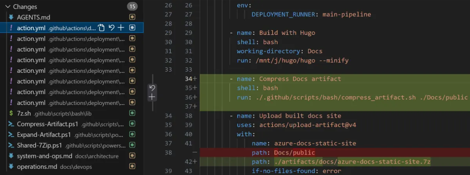470x175 pixels.
Task: Open system-and-ops.md from docs\architecture
Action: (45, 156)
